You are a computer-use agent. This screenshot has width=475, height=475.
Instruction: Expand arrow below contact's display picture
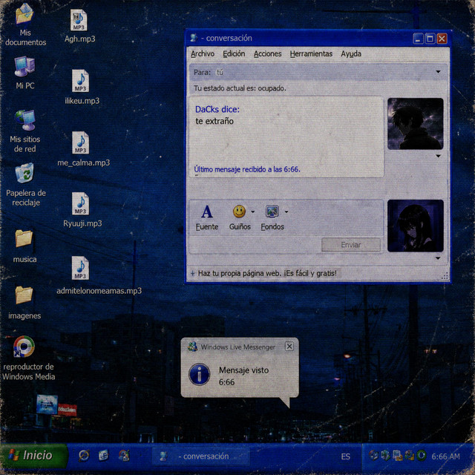(x=438, y=156)
